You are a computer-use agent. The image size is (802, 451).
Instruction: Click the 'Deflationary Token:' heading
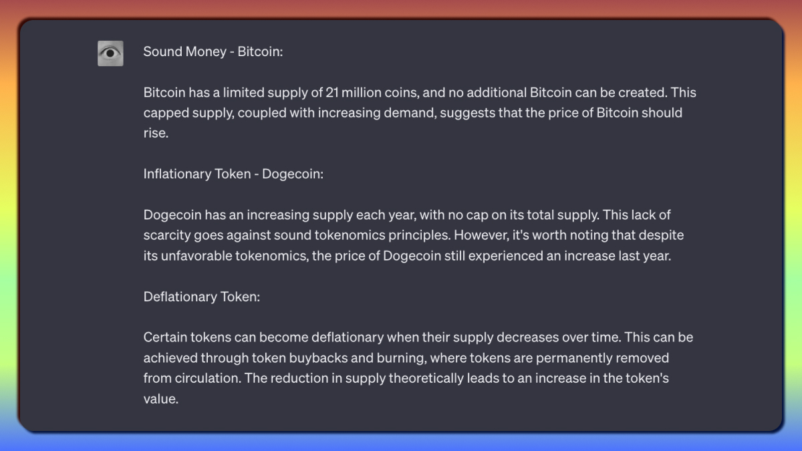click(x=201, y=297)
